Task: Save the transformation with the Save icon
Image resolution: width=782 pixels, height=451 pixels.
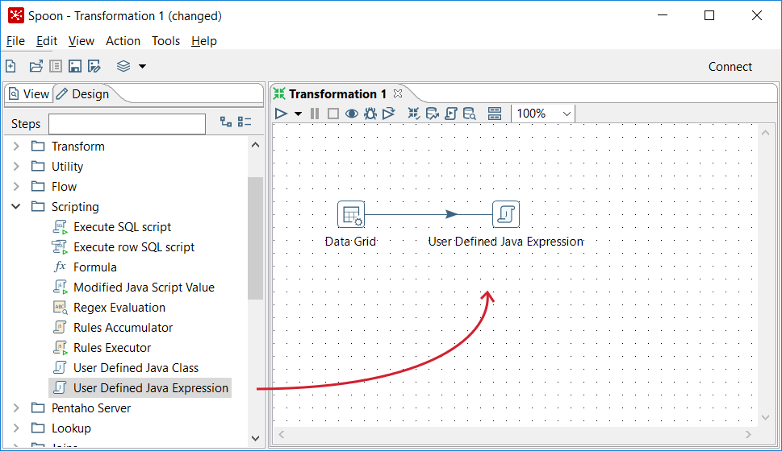Action: [75, 66]
